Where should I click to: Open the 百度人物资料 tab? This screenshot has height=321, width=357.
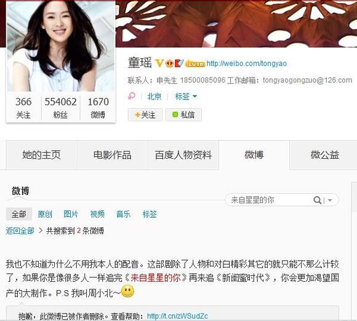coord(183,155)
